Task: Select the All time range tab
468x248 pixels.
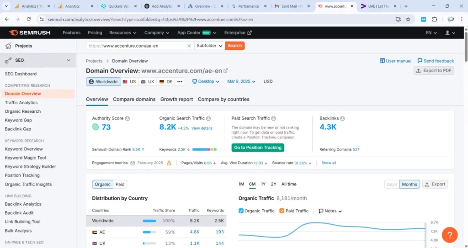Action: 289,184
